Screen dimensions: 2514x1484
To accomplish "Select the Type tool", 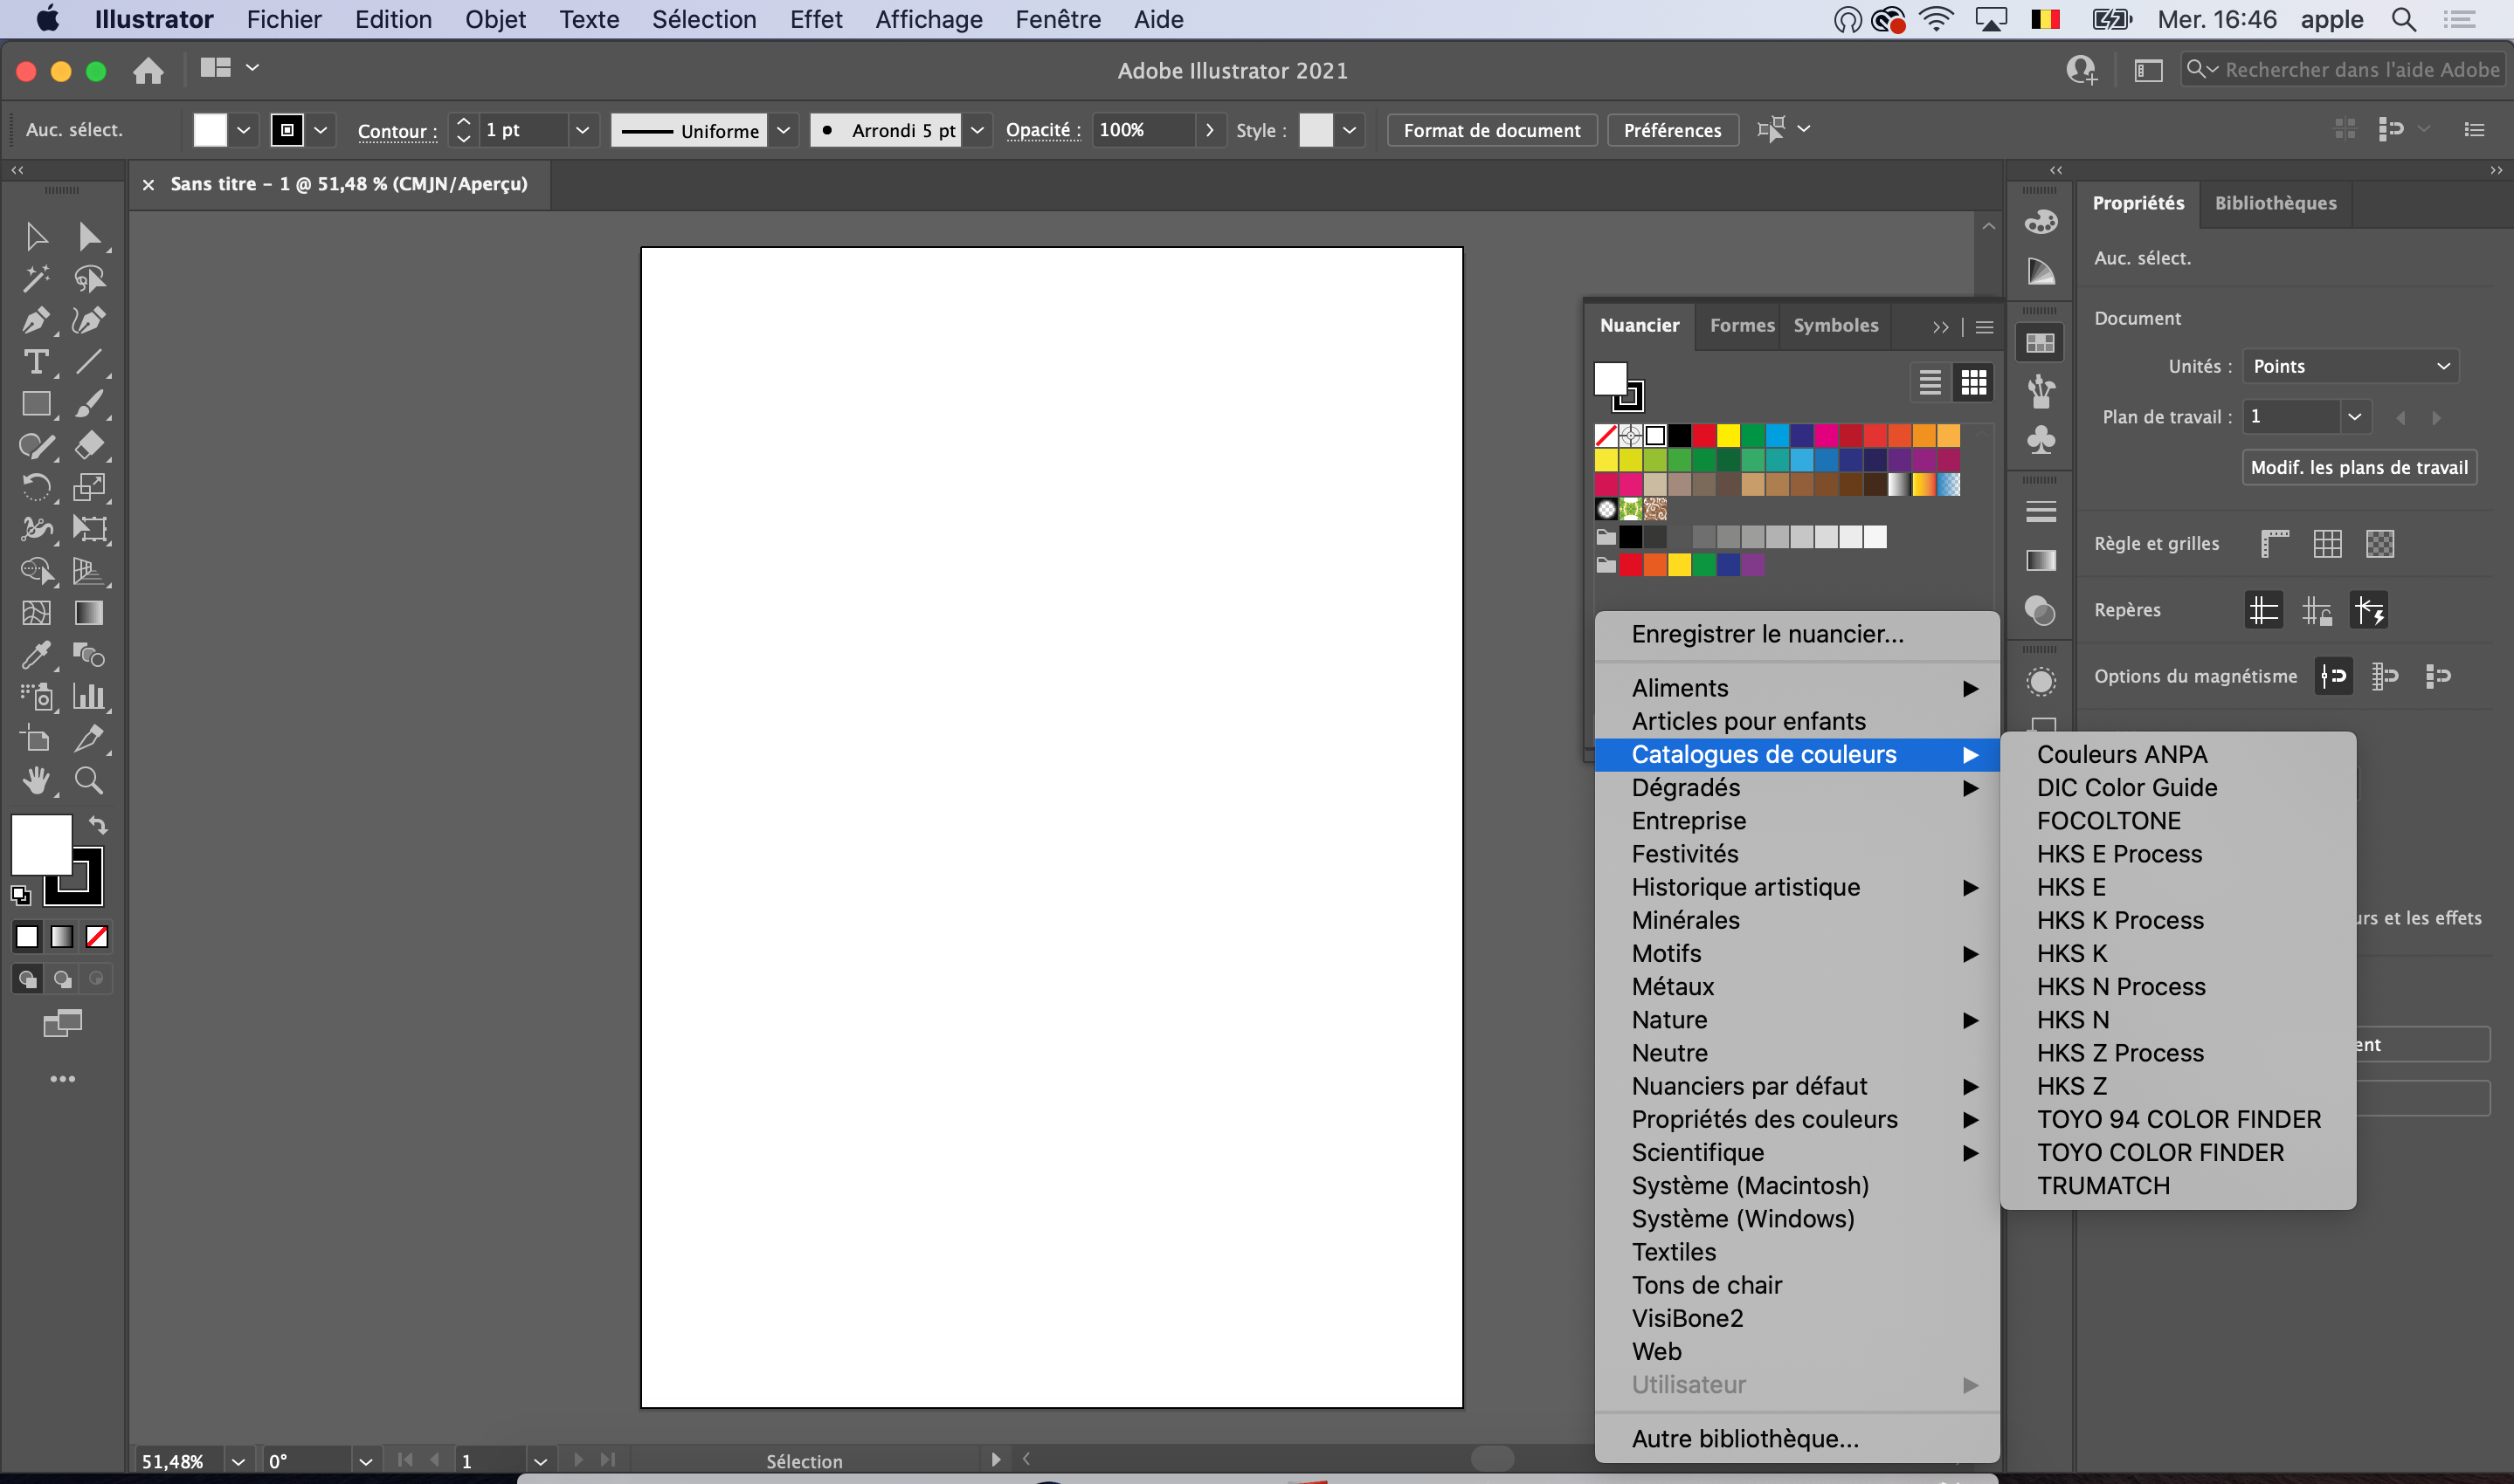I will (x=37, y=362).
